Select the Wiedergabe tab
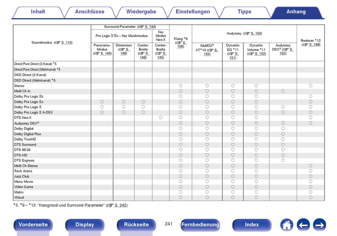Viewport: 337px width, 236px height. pyautogui.click(x=141, y=12)
